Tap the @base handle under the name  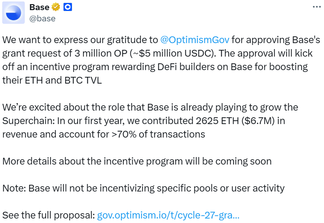coord(43,18)
